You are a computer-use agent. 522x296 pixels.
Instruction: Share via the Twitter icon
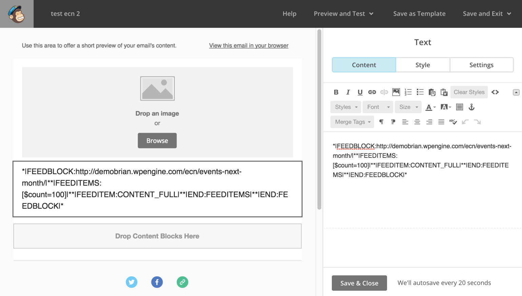tap(132, 282)
